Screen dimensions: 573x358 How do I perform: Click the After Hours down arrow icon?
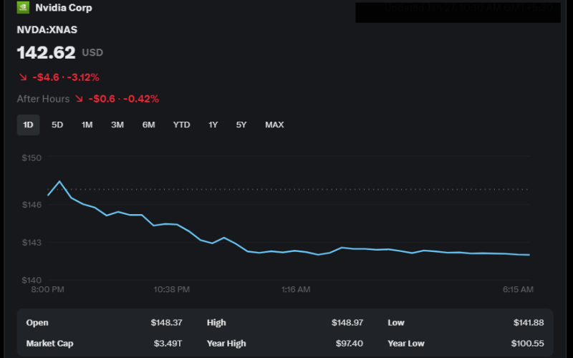tap(79, 99)
